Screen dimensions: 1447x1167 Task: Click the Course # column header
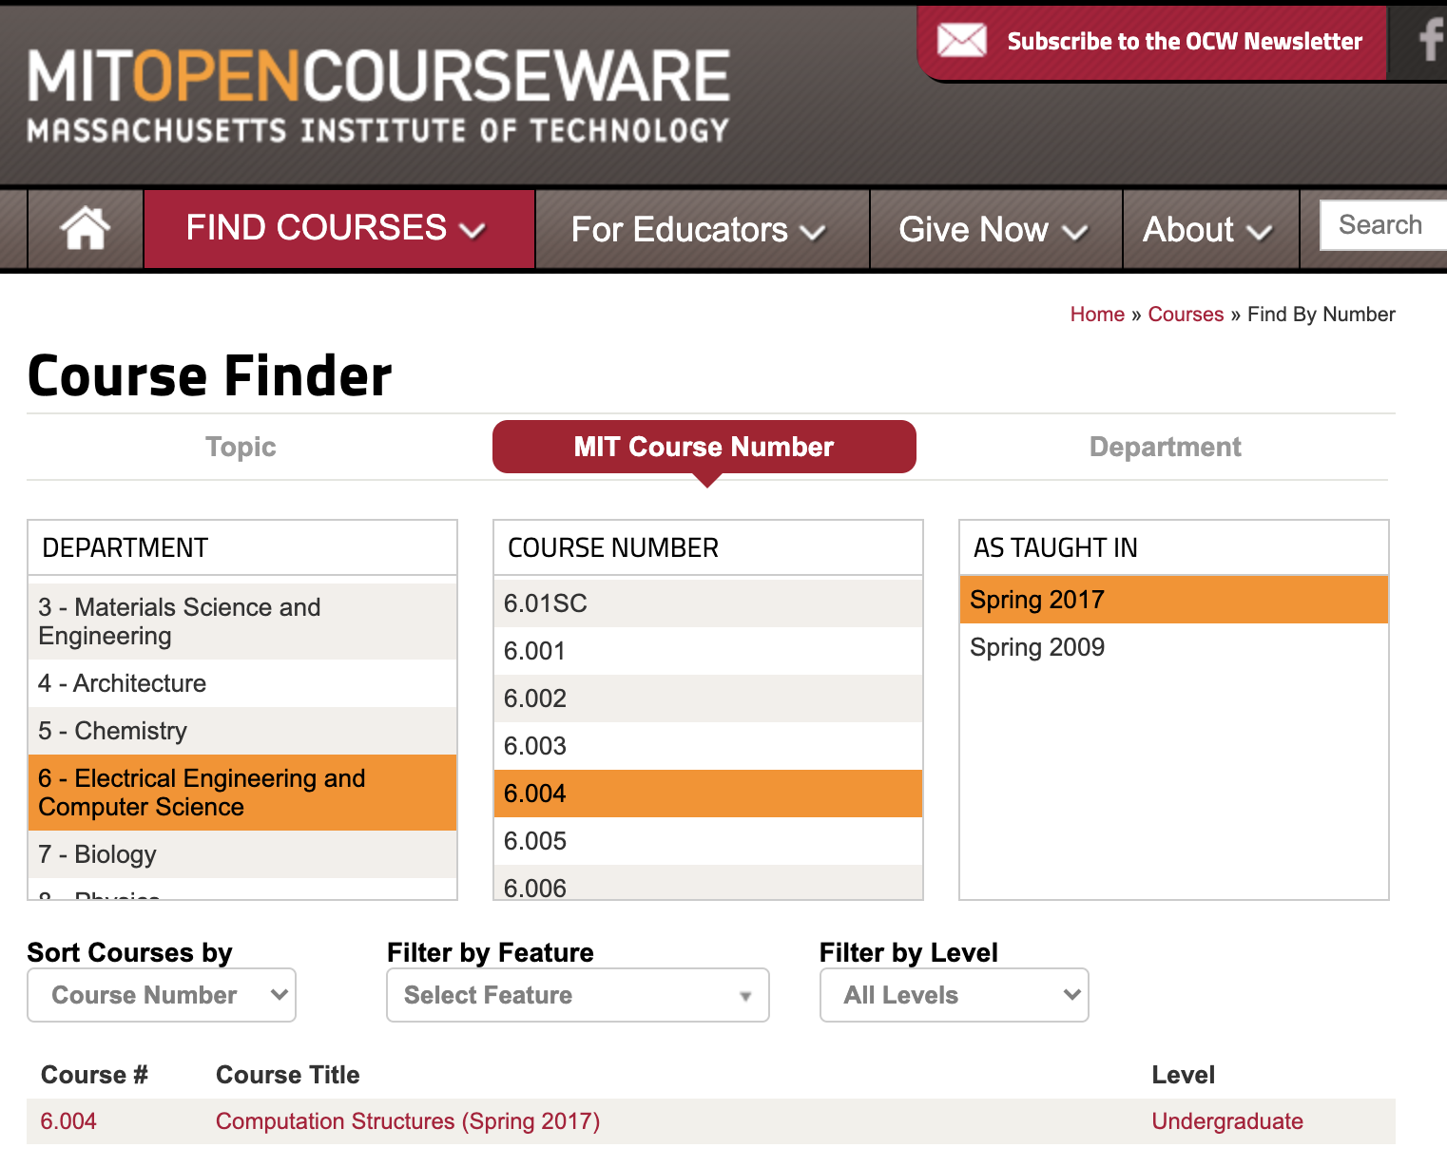(94, 1075)
